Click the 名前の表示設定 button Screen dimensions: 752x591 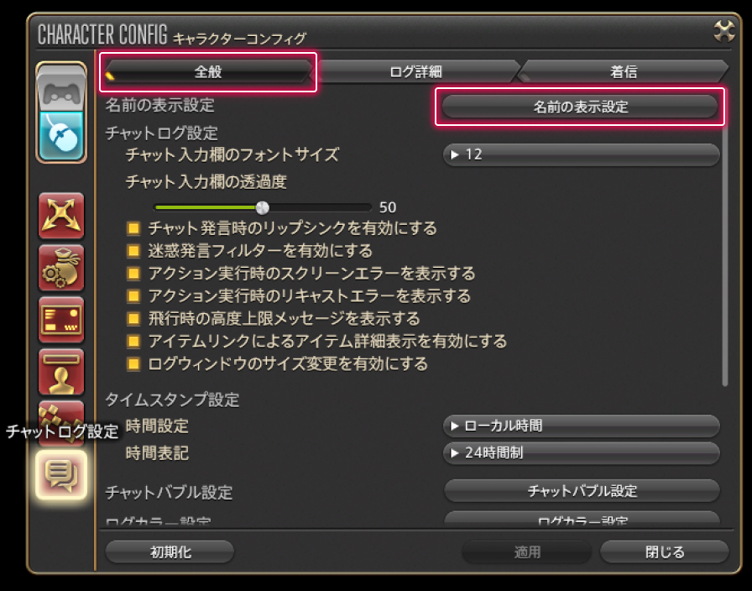(580, 107)
